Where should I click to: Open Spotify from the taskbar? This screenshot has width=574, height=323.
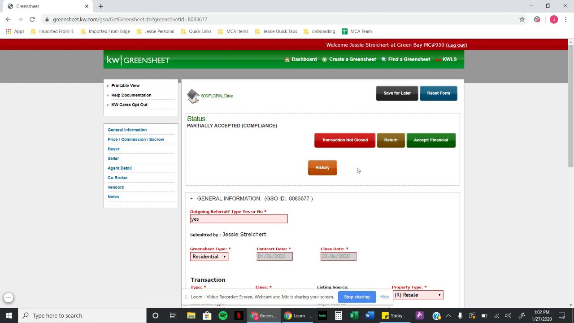[x=223, y=316]
